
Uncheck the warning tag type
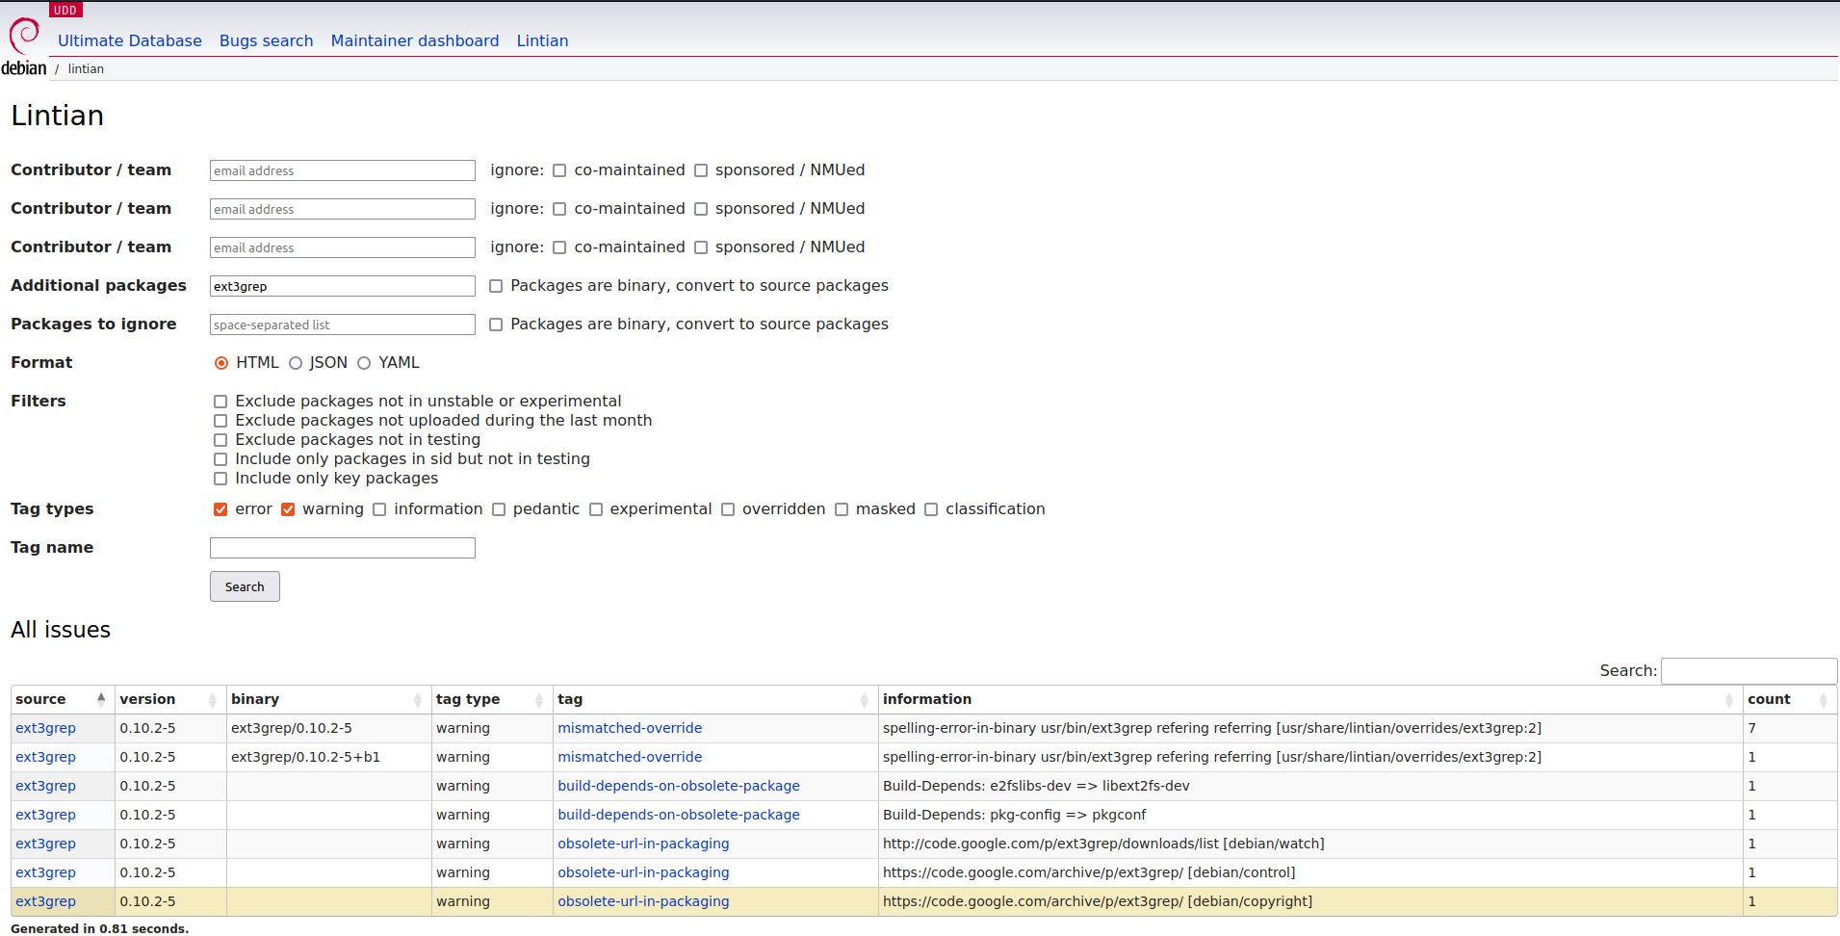[x=288, y=509]
